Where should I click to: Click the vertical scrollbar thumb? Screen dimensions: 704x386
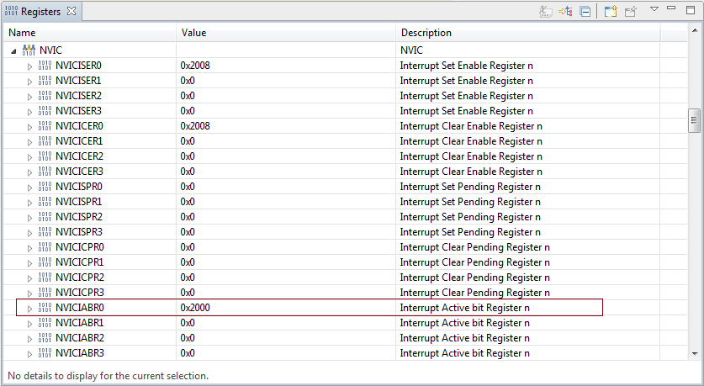coord(695,120)
